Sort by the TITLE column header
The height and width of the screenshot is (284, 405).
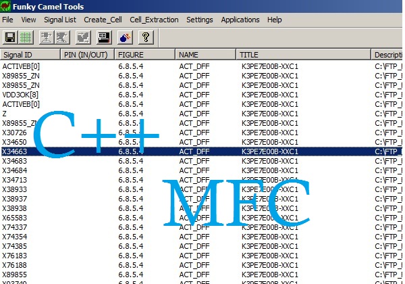[304, 55]
